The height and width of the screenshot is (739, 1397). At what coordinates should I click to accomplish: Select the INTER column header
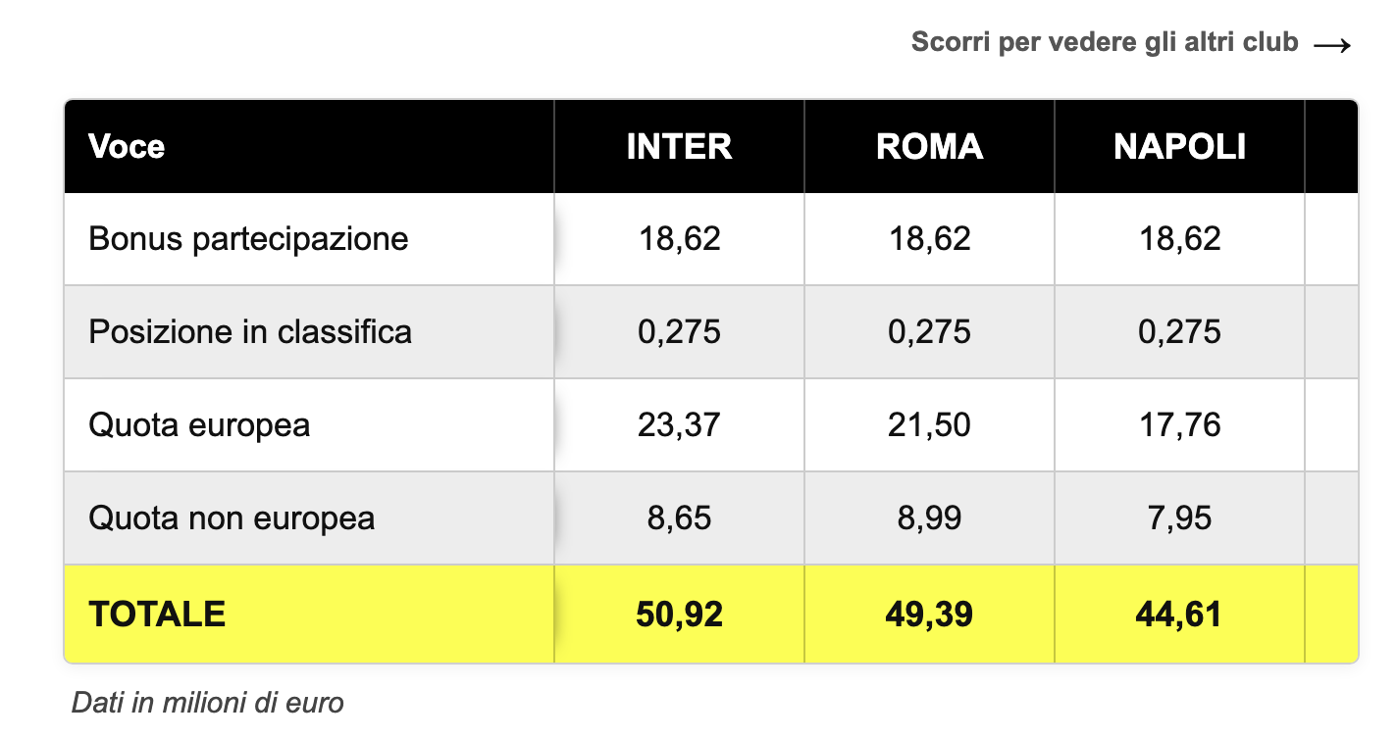pos(679,147)
